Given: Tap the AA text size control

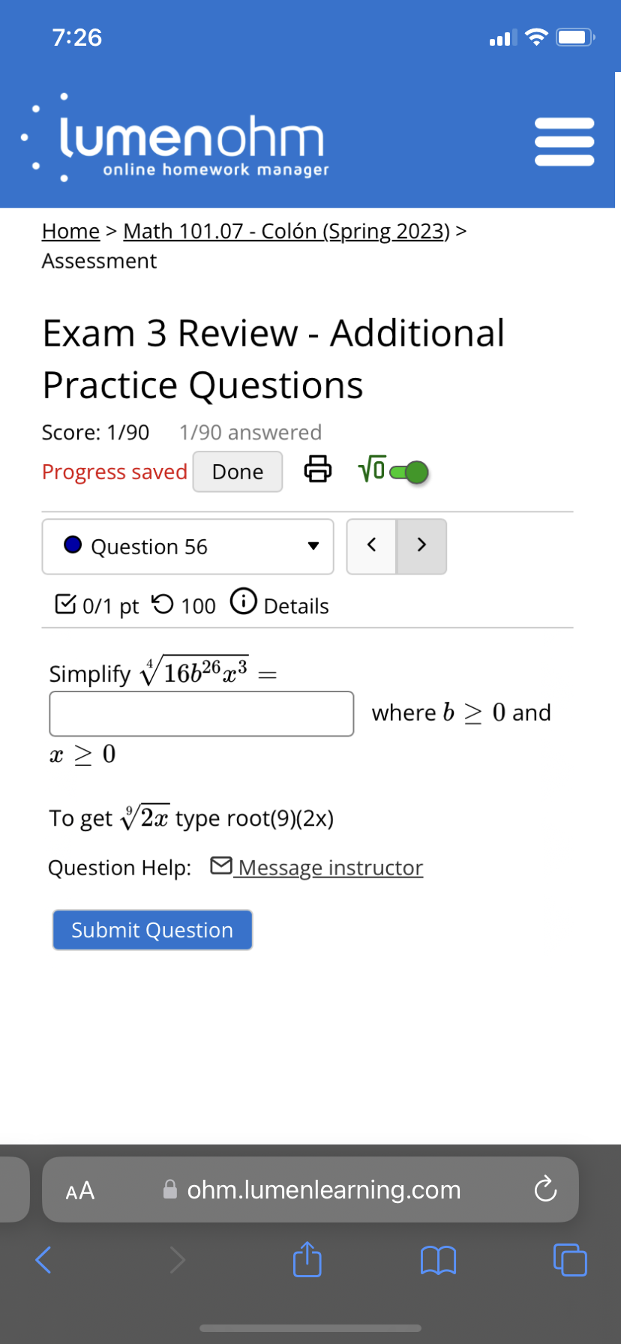Looking at the screenshot, I should pyautogui.click(x=79, y=1189).
